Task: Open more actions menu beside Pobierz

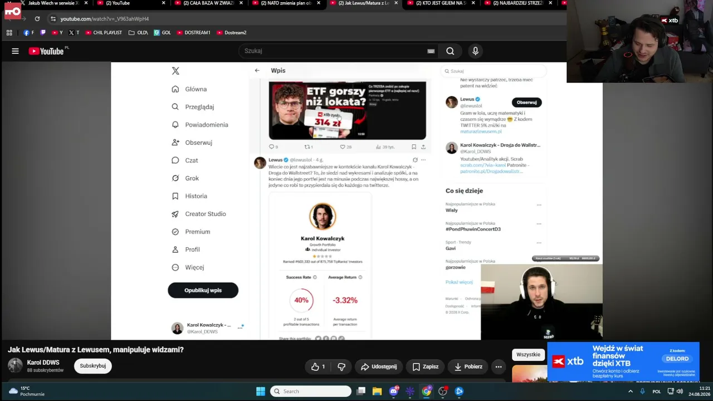Action: coord(499,366)
